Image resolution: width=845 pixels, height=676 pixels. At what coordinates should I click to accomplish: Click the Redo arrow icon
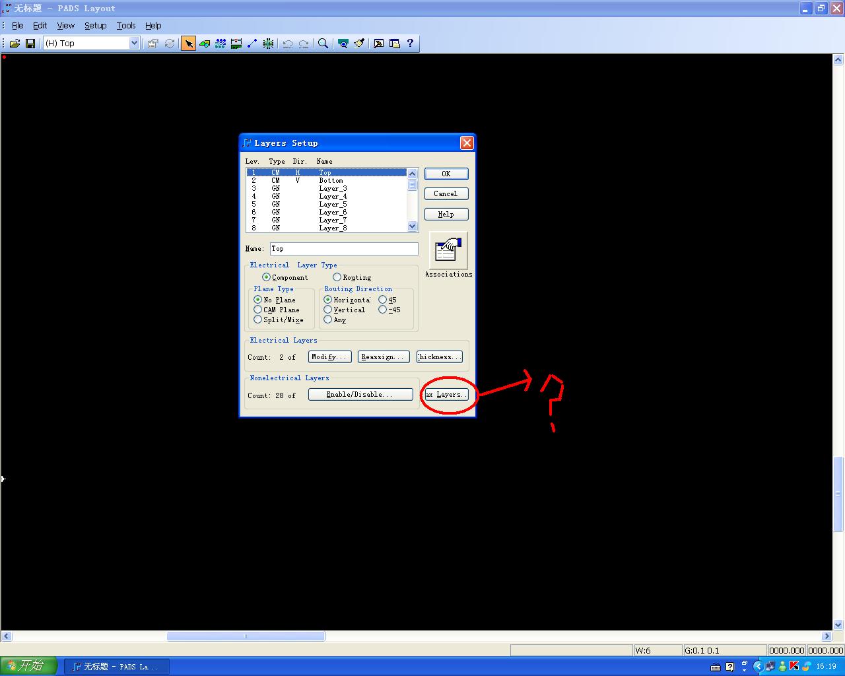point(304,44)
